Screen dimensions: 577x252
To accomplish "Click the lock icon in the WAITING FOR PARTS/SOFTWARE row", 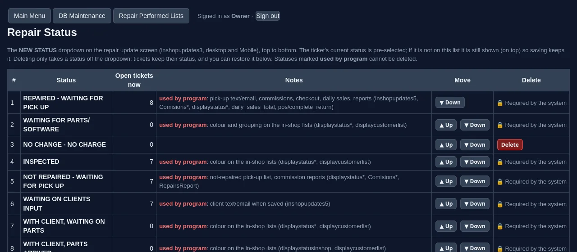I will (499, 125).
